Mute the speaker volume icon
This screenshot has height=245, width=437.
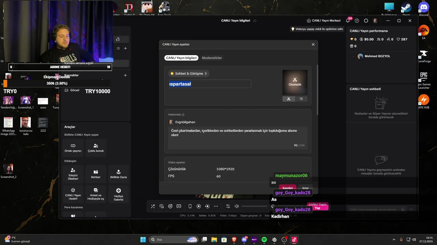[237, 206]
